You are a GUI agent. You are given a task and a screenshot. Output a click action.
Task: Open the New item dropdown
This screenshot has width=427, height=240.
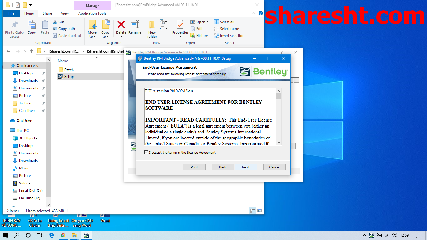163,22
